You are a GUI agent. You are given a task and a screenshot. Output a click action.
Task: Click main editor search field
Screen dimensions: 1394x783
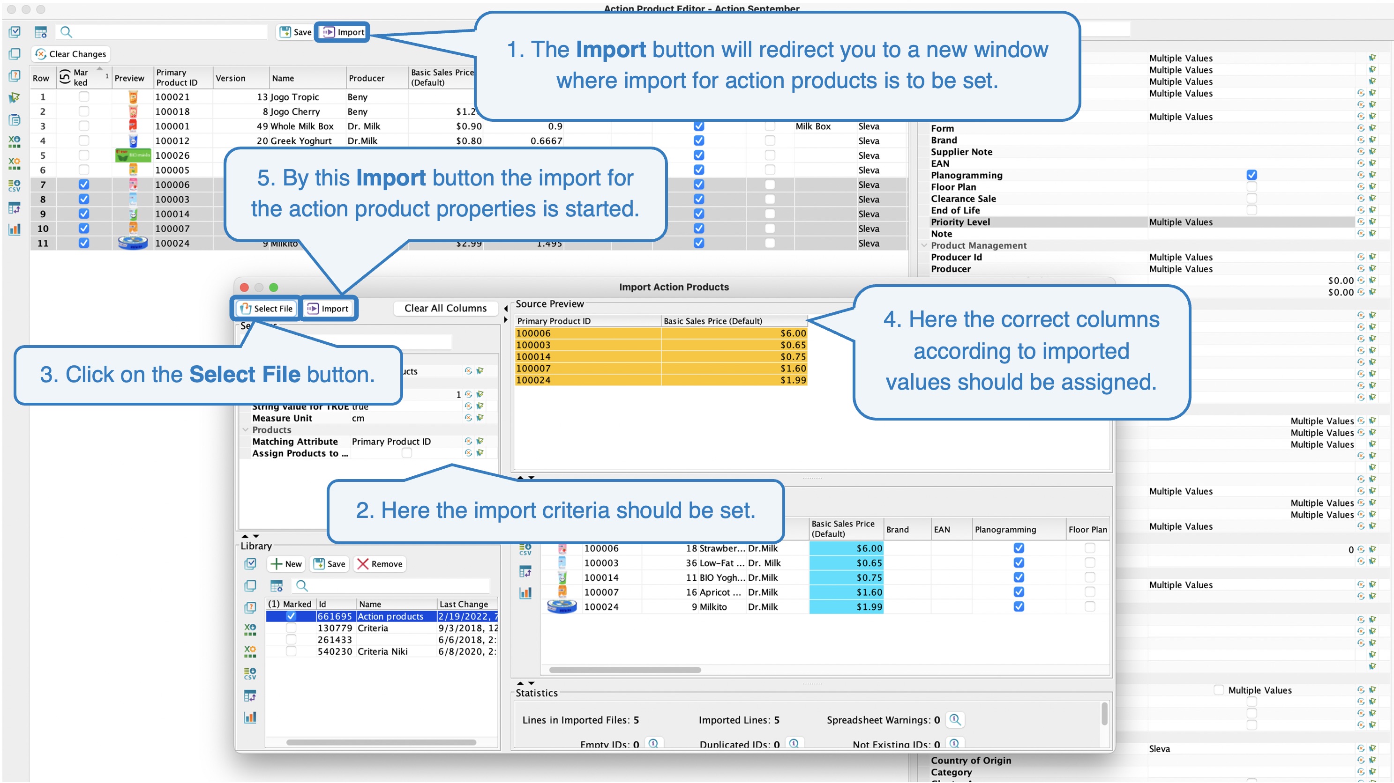click(x=162, y=32)
